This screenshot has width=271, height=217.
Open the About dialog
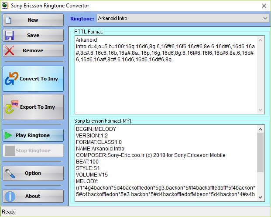(33, 196)
